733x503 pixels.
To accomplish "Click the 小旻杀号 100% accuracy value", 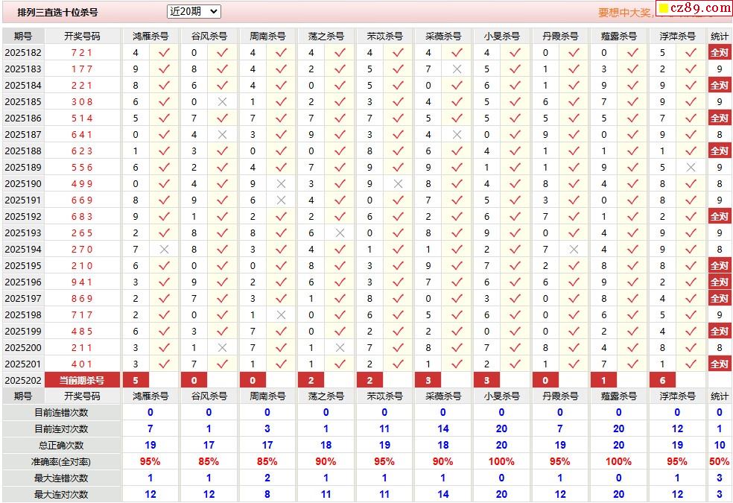I will [x=501, y=462].
